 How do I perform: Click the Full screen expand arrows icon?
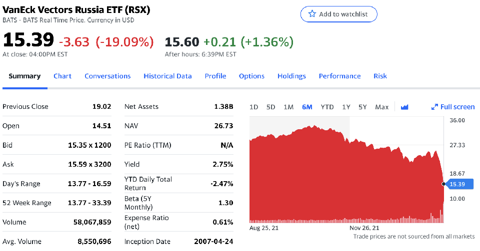434,107
